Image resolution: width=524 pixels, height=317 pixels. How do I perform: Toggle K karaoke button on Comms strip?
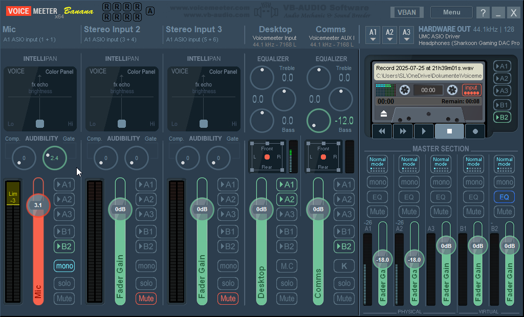pos(344,266)
